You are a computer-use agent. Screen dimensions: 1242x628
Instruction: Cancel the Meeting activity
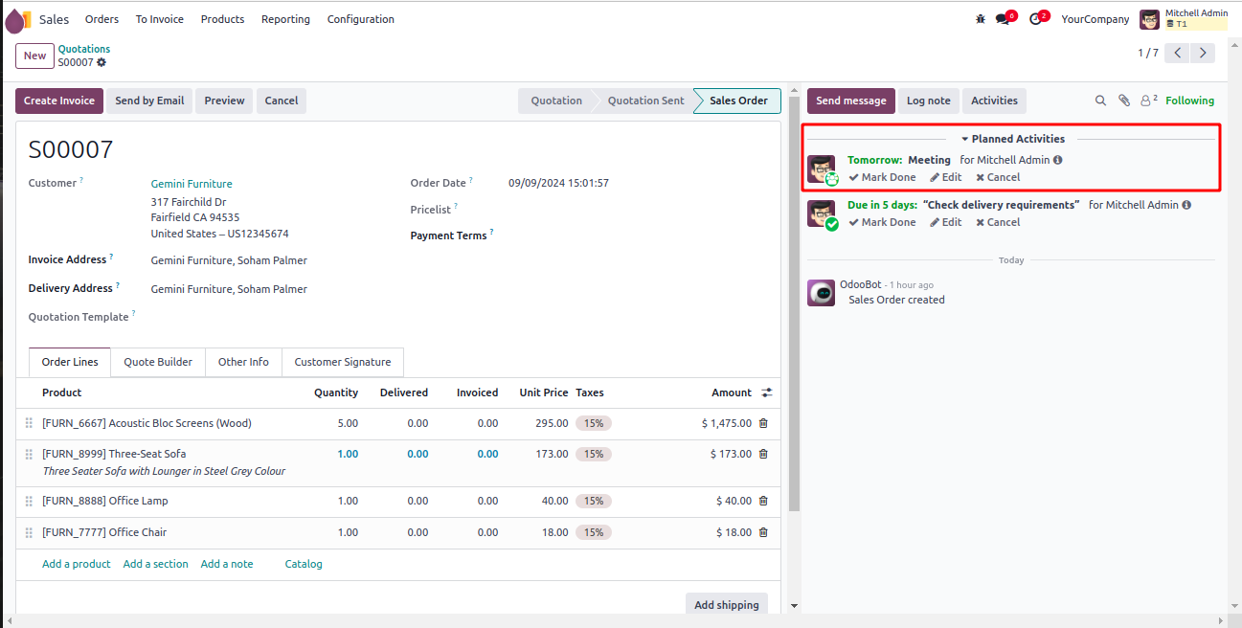(x=998, y=177)
